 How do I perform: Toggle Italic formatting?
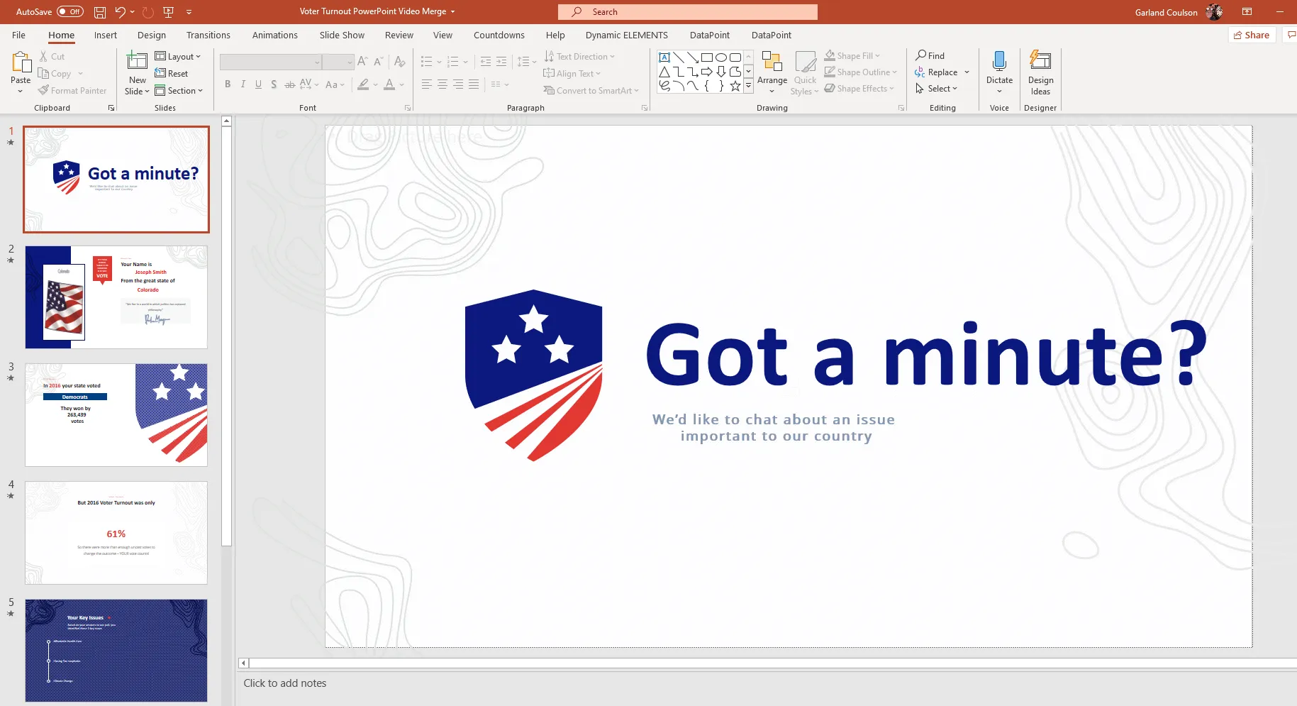click(243, 84)
